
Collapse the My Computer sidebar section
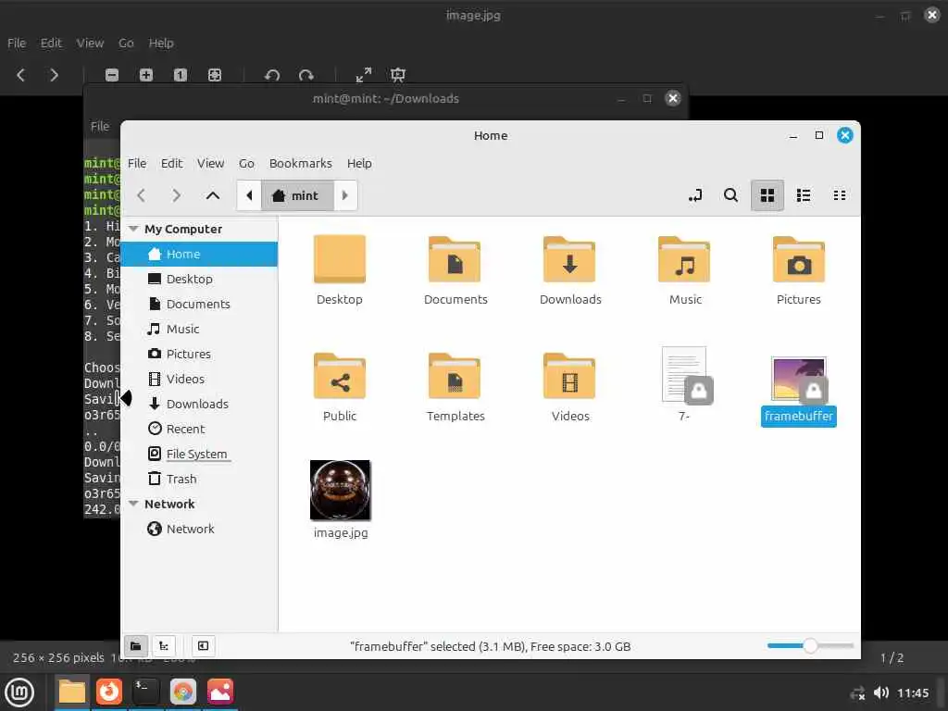pos(133,230)
